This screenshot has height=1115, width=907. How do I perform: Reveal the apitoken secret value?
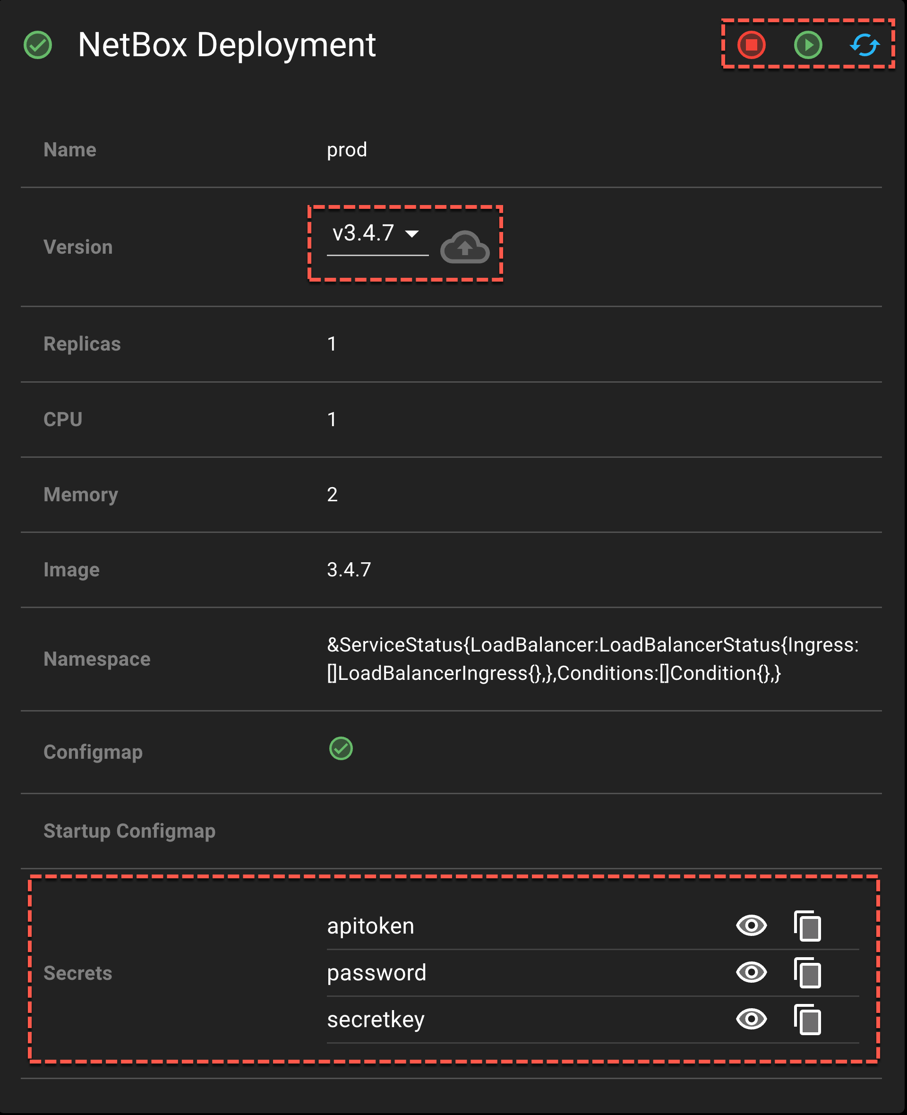click(x=751, y=926)
